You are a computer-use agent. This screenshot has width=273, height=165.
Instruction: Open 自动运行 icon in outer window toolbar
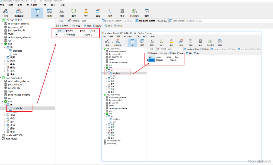(x=135, y=11)
